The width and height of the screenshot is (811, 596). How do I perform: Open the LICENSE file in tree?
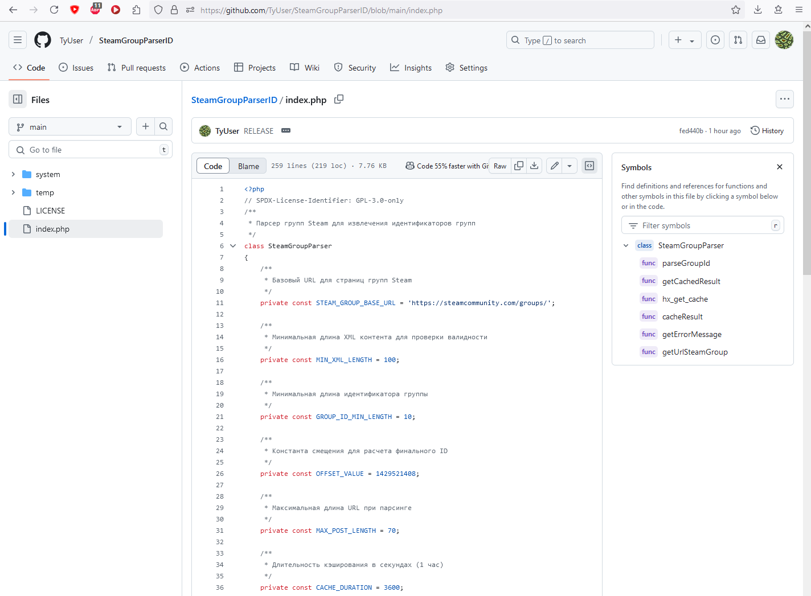(x=85, y=211)
